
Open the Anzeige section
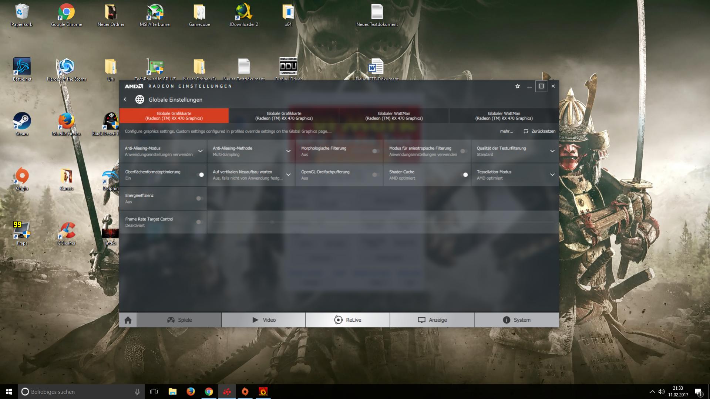(432, 320)
